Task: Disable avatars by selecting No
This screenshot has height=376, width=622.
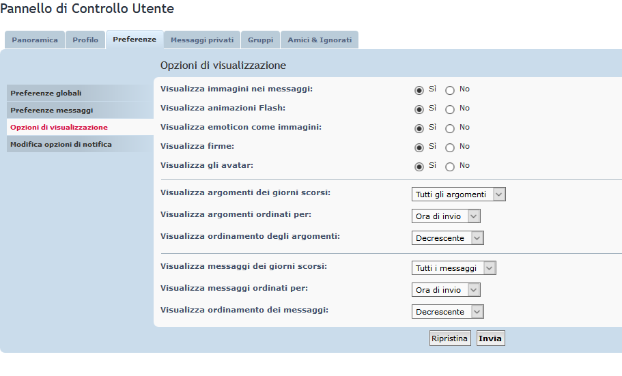Action: [x=450, y=167]
